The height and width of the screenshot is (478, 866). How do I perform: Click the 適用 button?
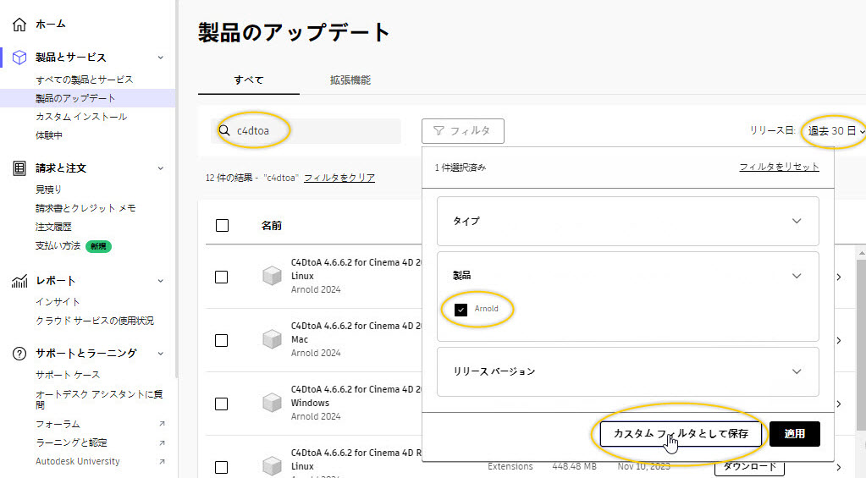(795, 434)
